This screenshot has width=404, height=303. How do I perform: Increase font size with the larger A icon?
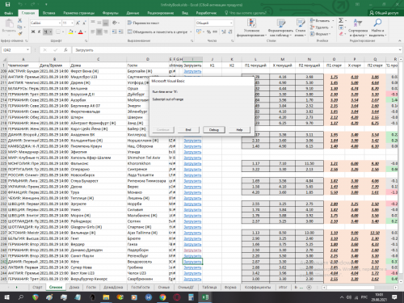click(78, 23)
